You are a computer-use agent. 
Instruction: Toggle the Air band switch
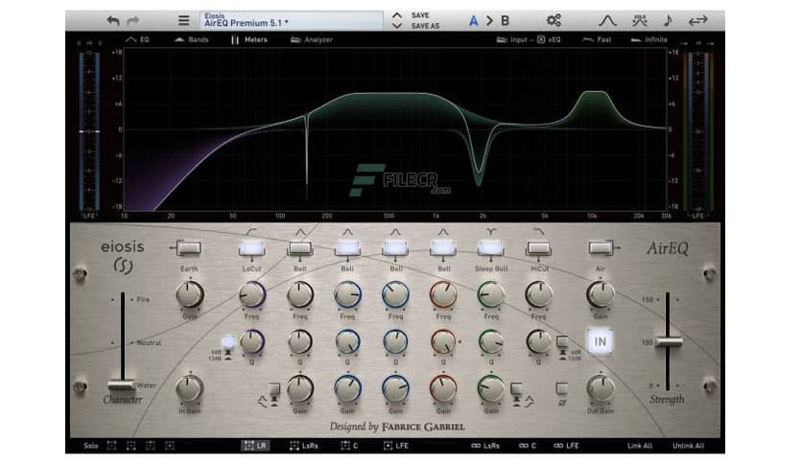tap(601, 248)
